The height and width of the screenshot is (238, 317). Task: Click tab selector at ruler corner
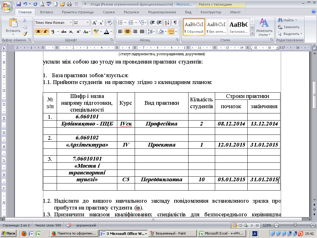(4, 48)
